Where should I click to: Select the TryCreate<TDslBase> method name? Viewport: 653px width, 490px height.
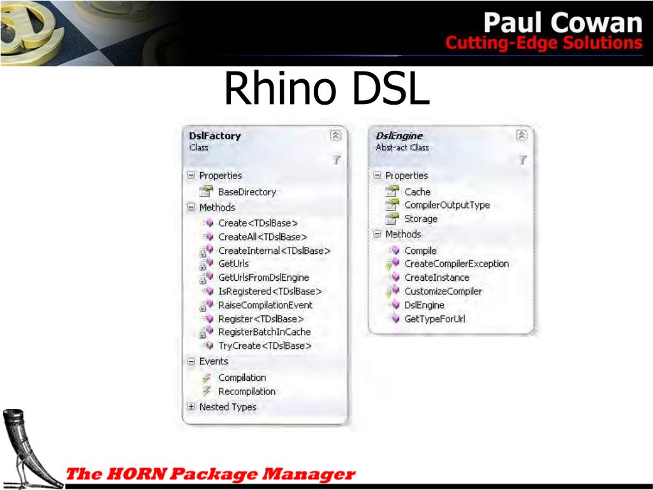pyautogui.click(x=265, y=346)
